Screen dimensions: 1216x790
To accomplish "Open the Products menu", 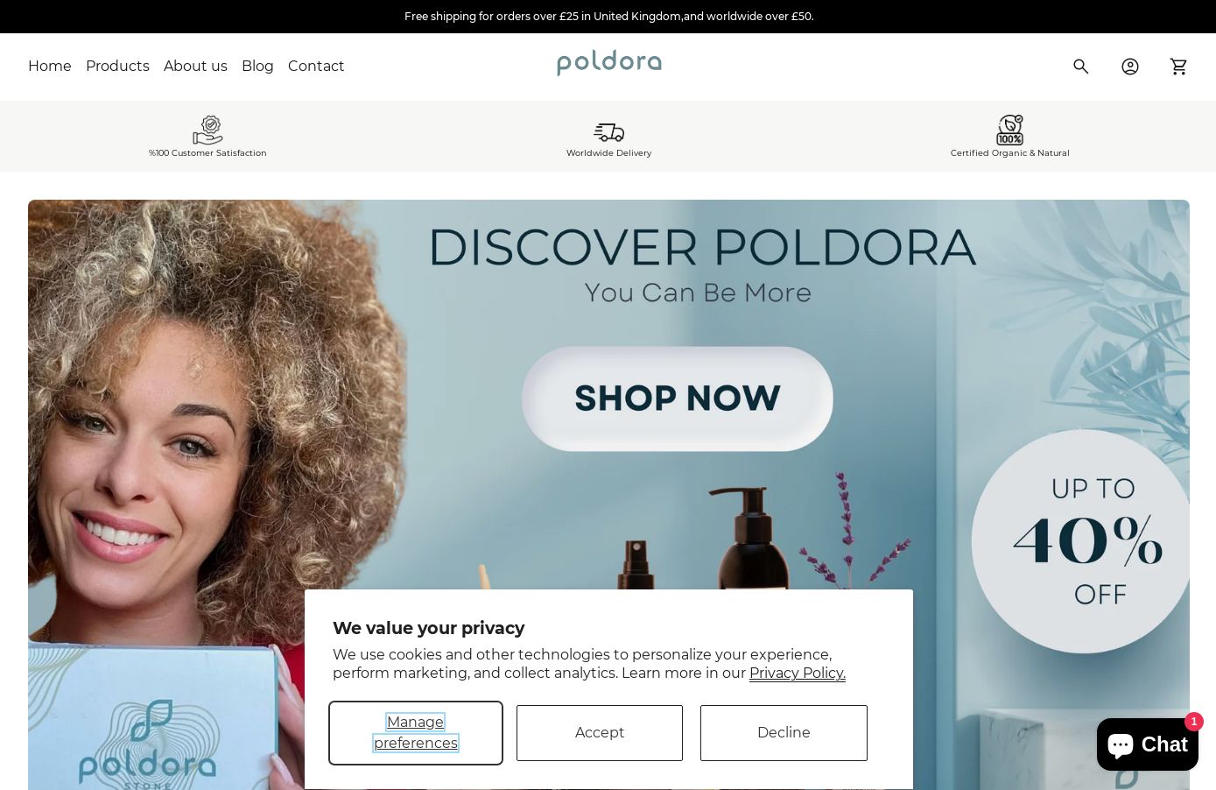I will click(x=117, y=67).
